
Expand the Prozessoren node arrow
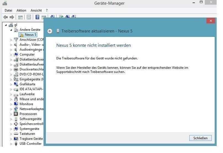(11, 114)
